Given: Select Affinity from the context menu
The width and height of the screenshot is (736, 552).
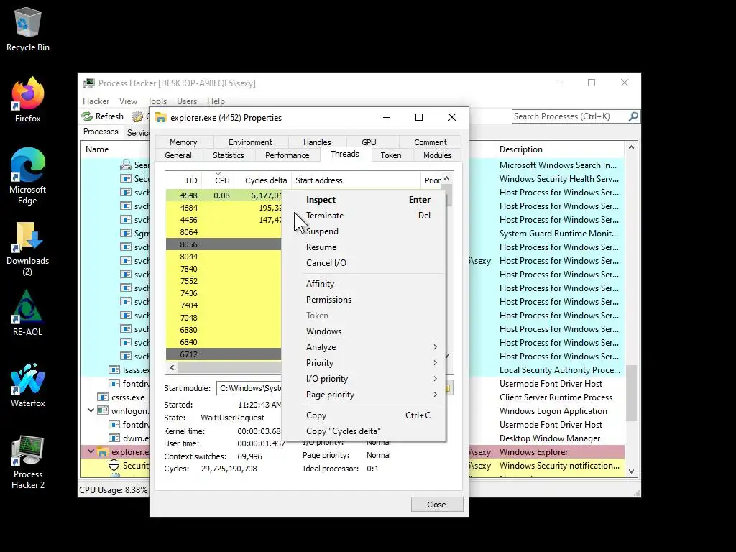Looking at the screenshot, I should pos(364,283).
